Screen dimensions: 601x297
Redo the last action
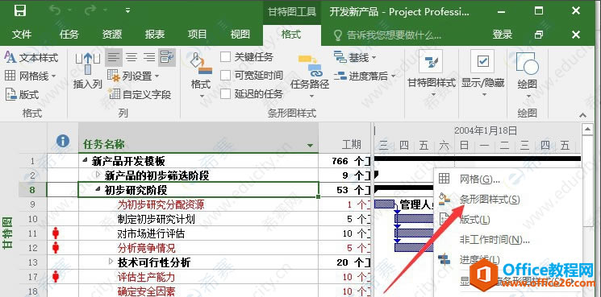pyautogui.click(x=90, y=10)
